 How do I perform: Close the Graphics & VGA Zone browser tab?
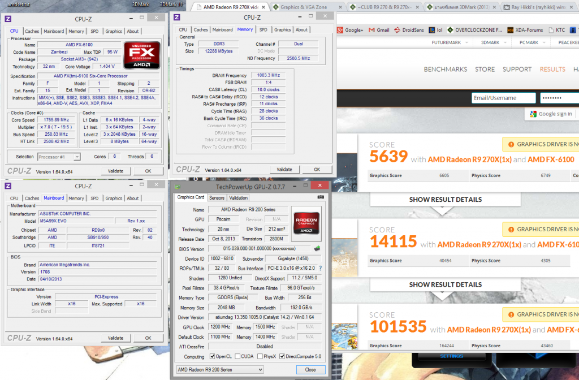pos(340,7)
